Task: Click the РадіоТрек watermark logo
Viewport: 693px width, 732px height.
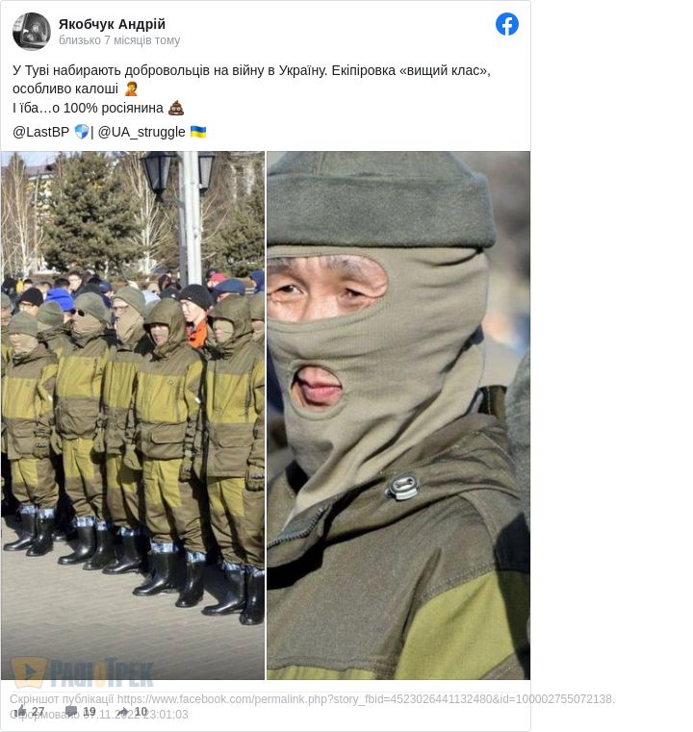Action: tap(83, 672)
